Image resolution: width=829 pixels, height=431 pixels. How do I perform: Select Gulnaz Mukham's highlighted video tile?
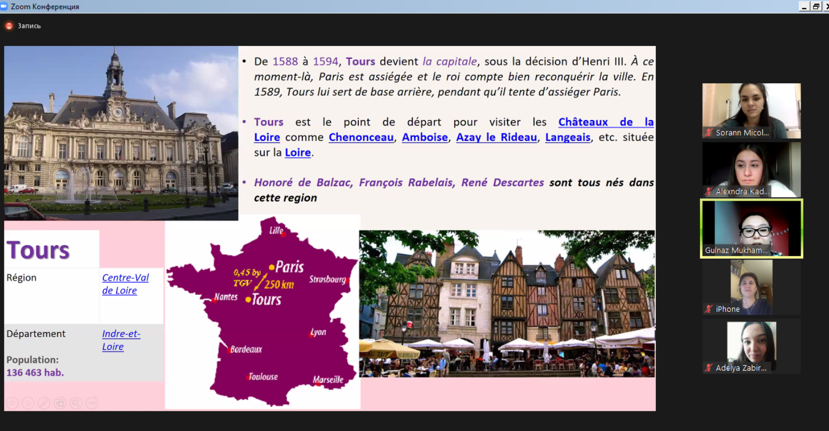(x=751, y=229)
